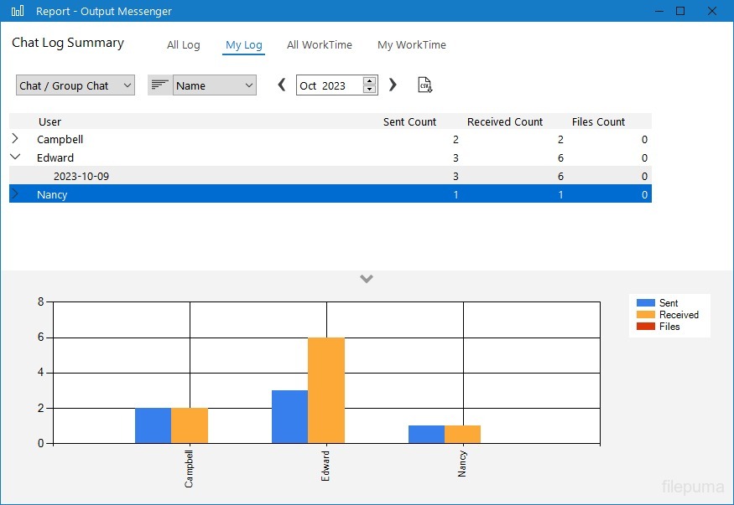Switch to the All WorkTime tab

[x=319, y=45]
